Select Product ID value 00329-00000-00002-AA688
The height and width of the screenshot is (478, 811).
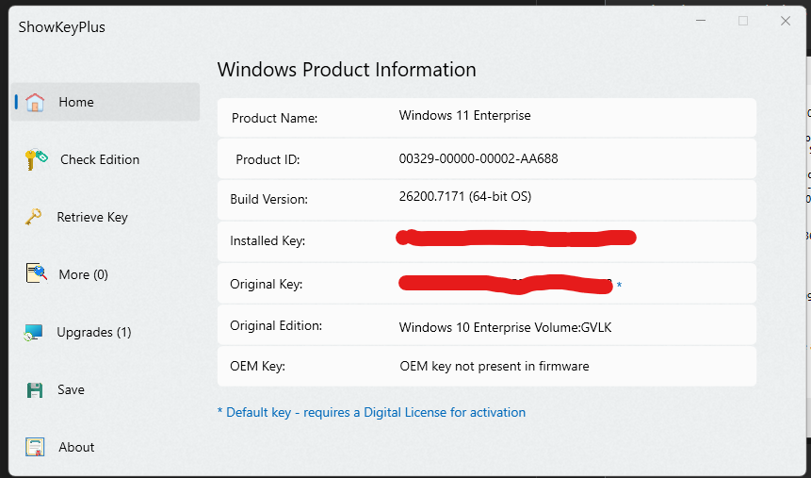478,158
